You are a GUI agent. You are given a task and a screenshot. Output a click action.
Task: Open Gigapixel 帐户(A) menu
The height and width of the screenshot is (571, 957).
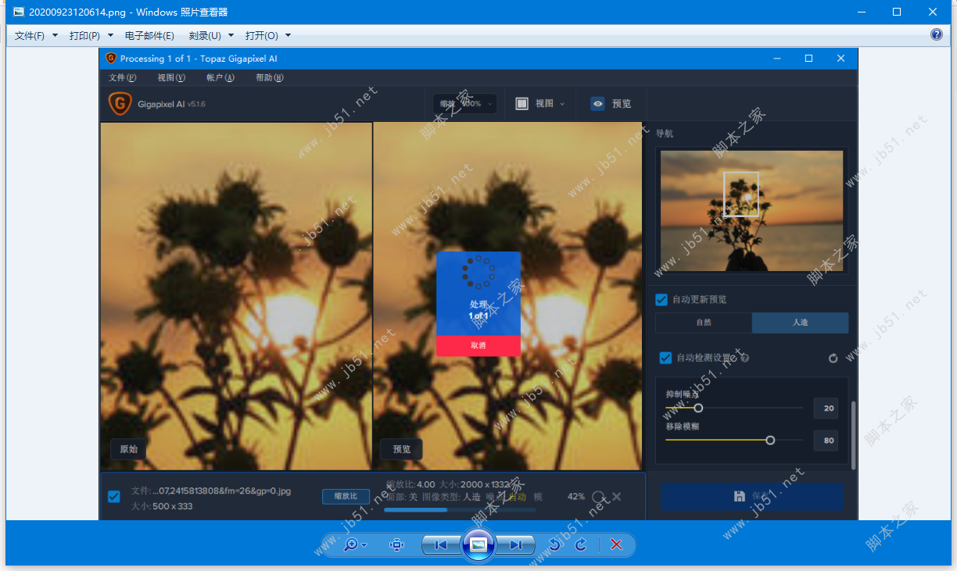(x=220, y=78)
